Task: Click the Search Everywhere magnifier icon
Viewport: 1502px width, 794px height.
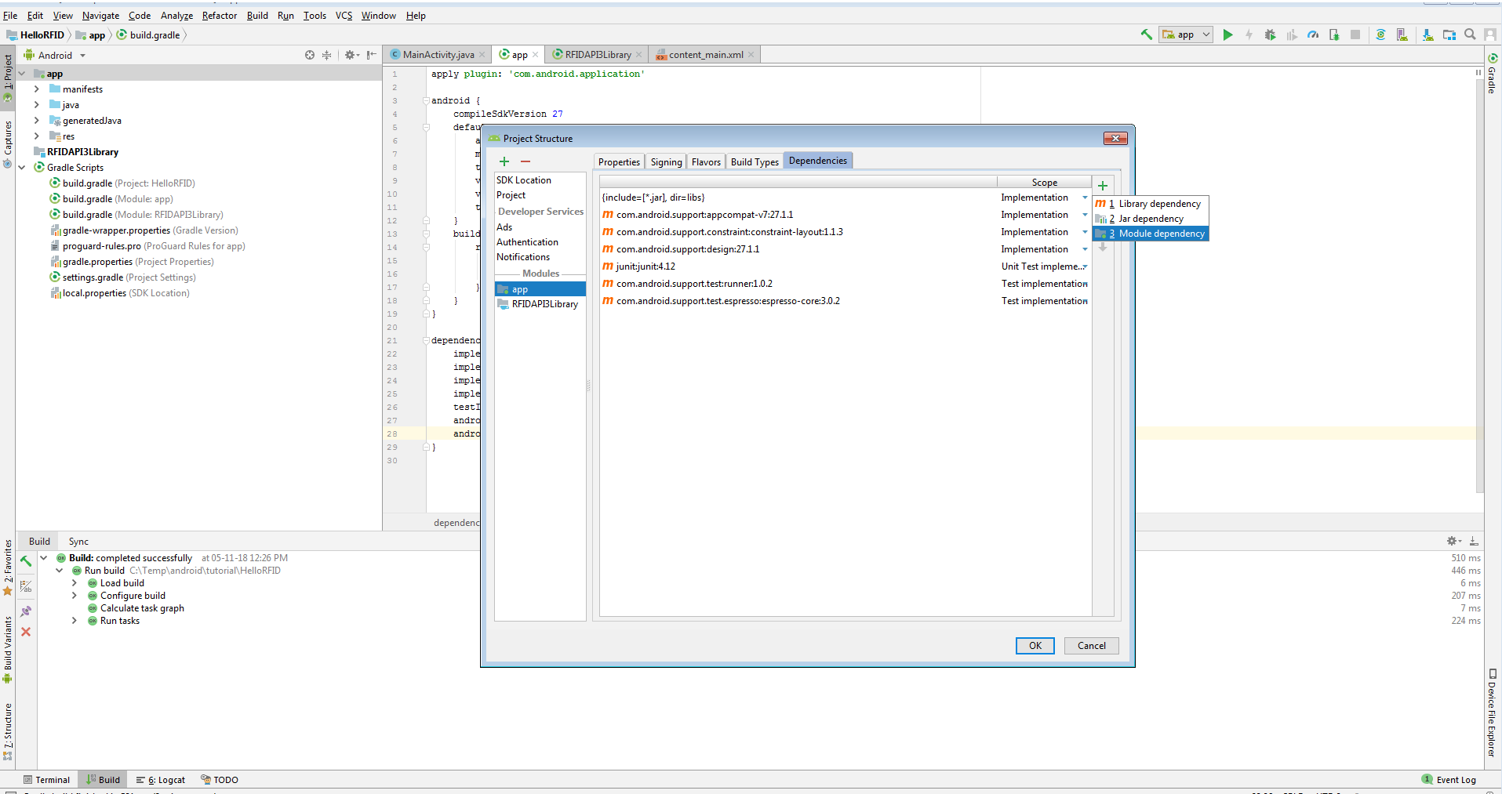Action: 1470,34
